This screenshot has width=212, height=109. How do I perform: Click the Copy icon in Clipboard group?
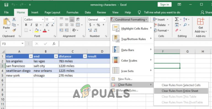[14, 25]
